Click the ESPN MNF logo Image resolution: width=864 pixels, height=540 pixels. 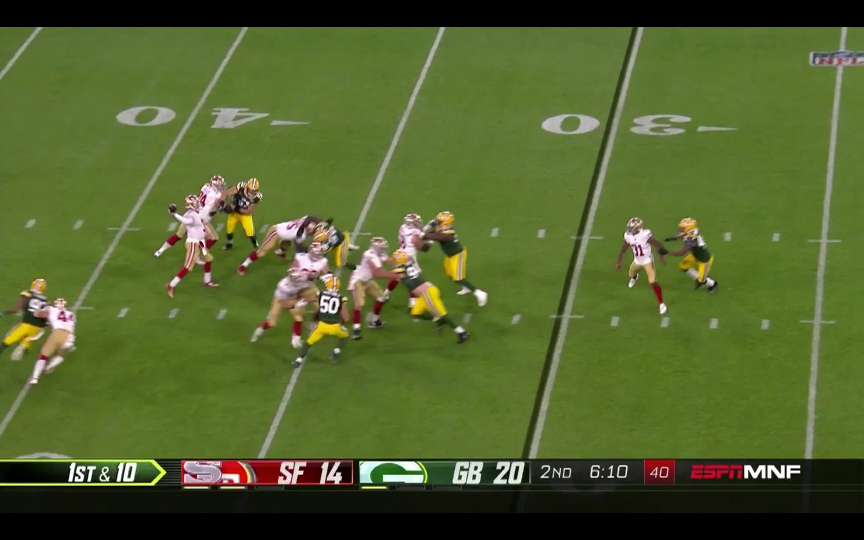click(x=745, y=472)
